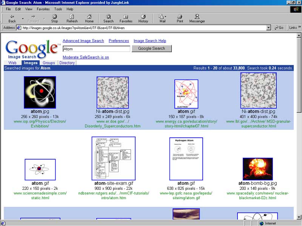This screenshot has height=226, width=302.
Task: Stop loading the page
Action: [x=54, y=18]
